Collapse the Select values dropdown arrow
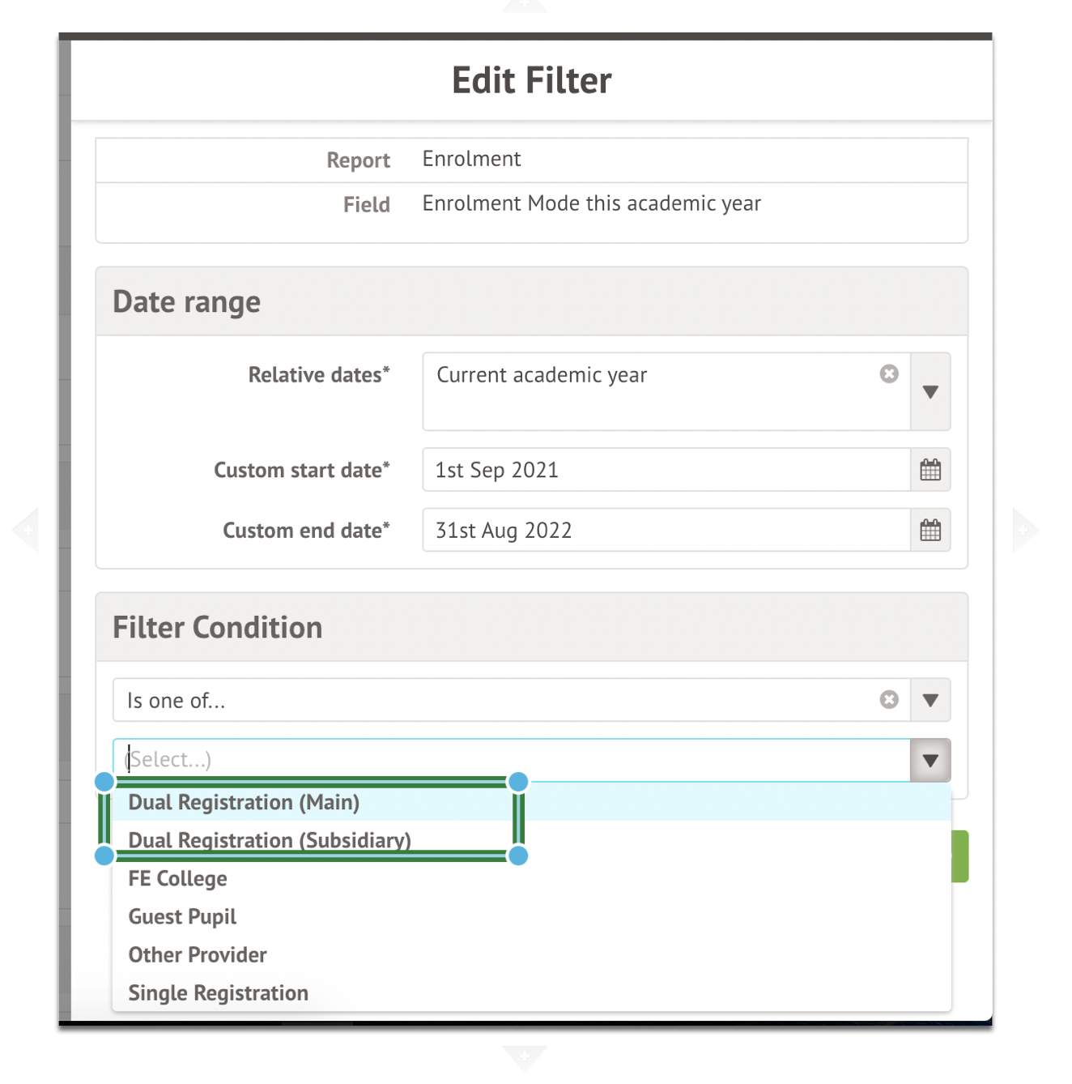 930,761
